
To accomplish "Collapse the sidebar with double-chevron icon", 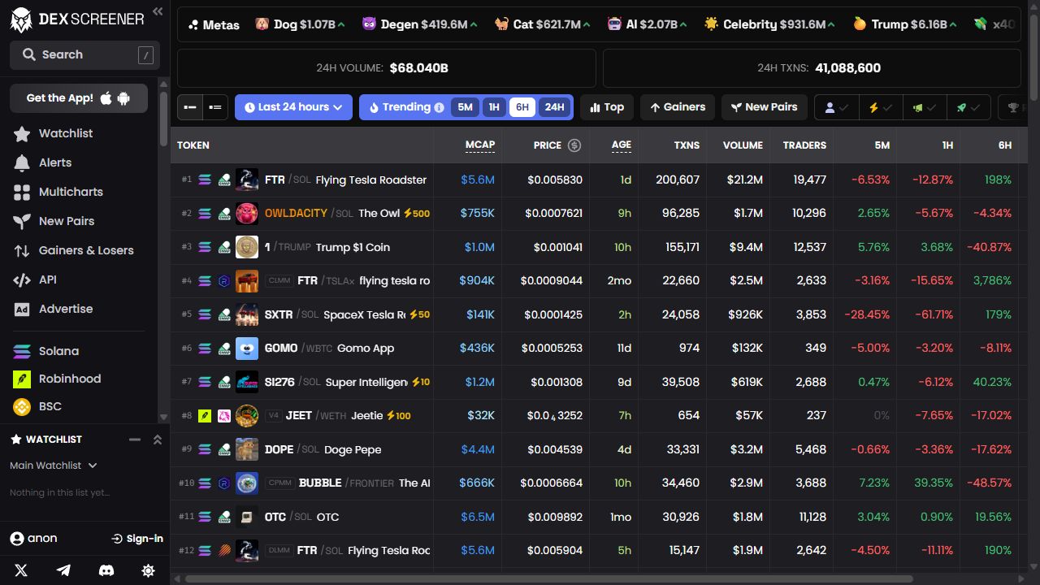I will tap(158, 11).
